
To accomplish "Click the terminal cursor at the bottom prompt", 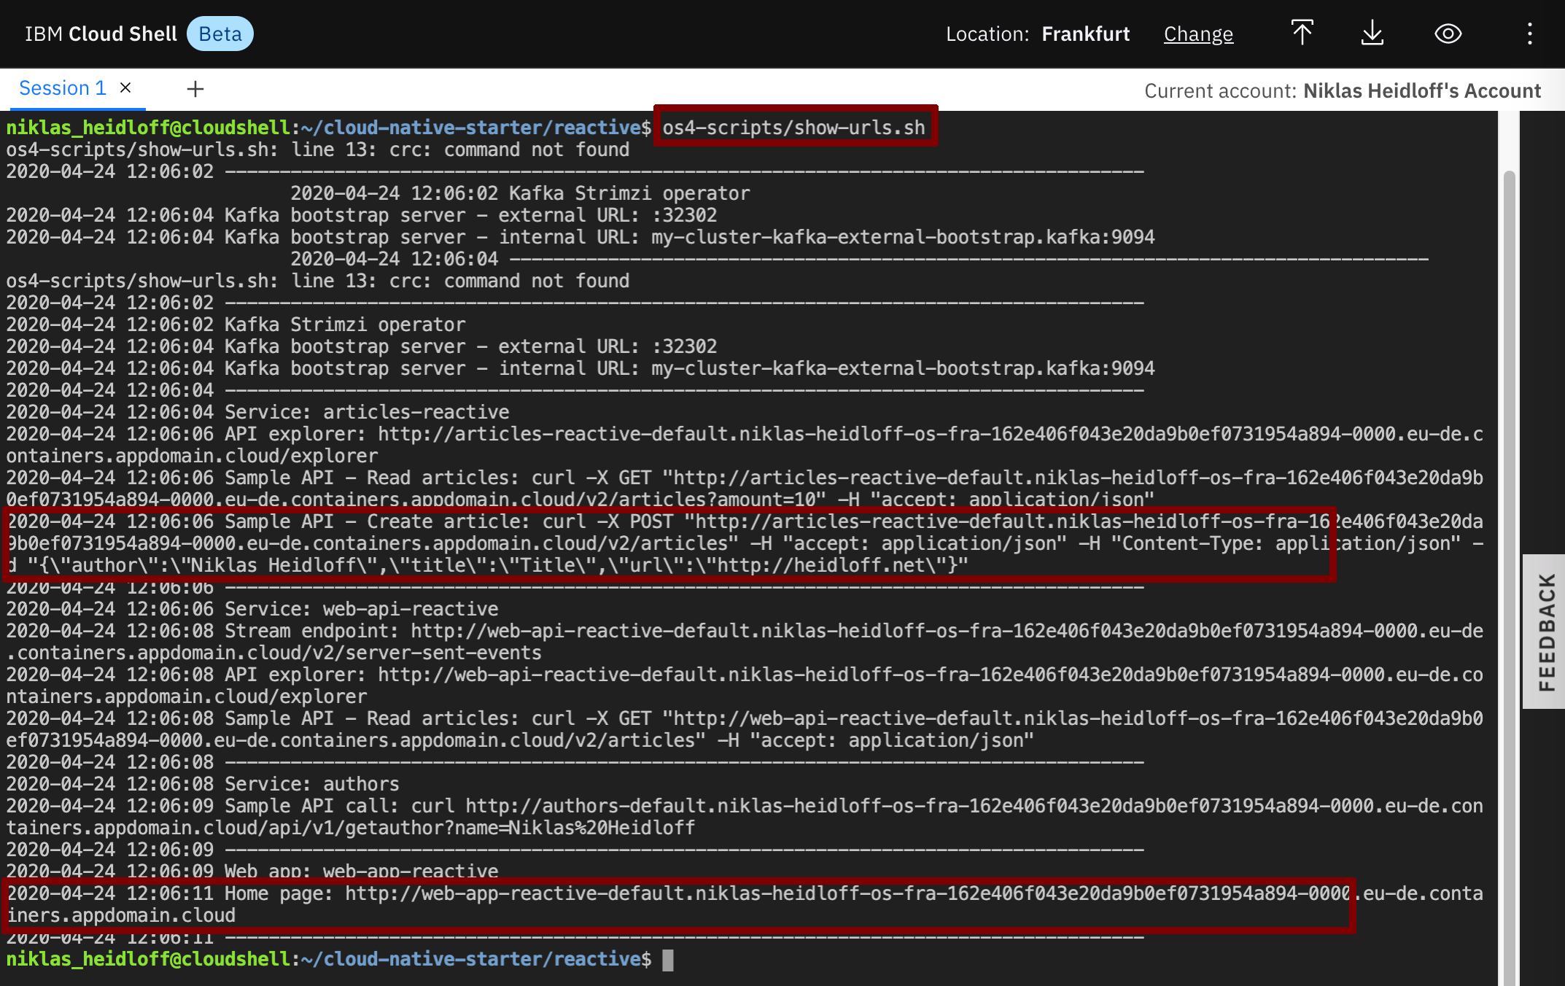I will pyautogui.click(x=667, y=960).
